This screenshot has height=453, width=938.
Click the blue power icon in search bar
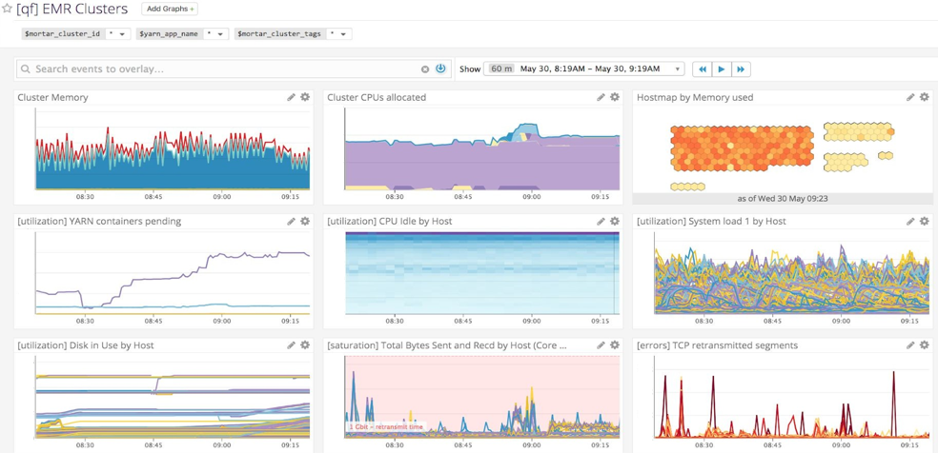(440, 69)
